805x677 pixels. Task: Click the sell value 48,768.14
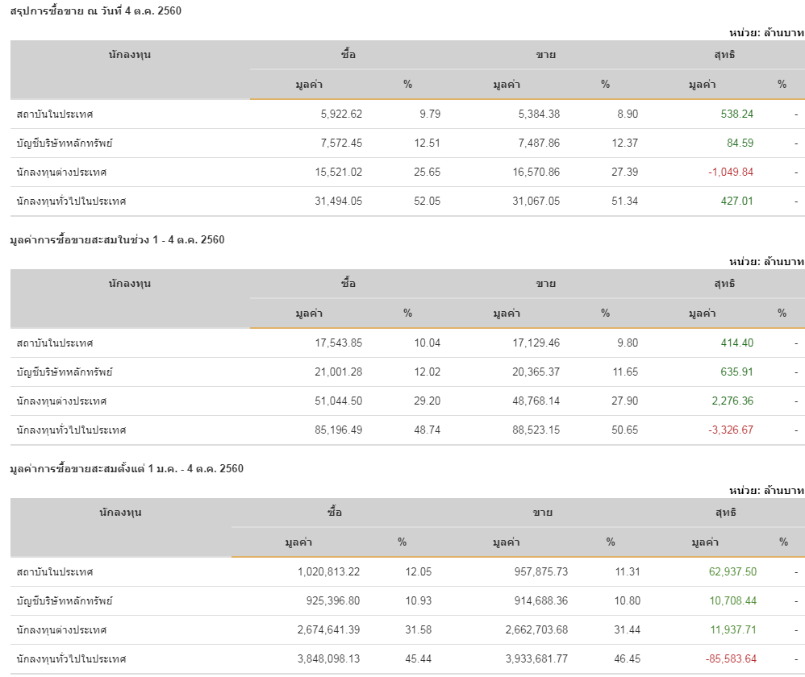click(536, 401)
